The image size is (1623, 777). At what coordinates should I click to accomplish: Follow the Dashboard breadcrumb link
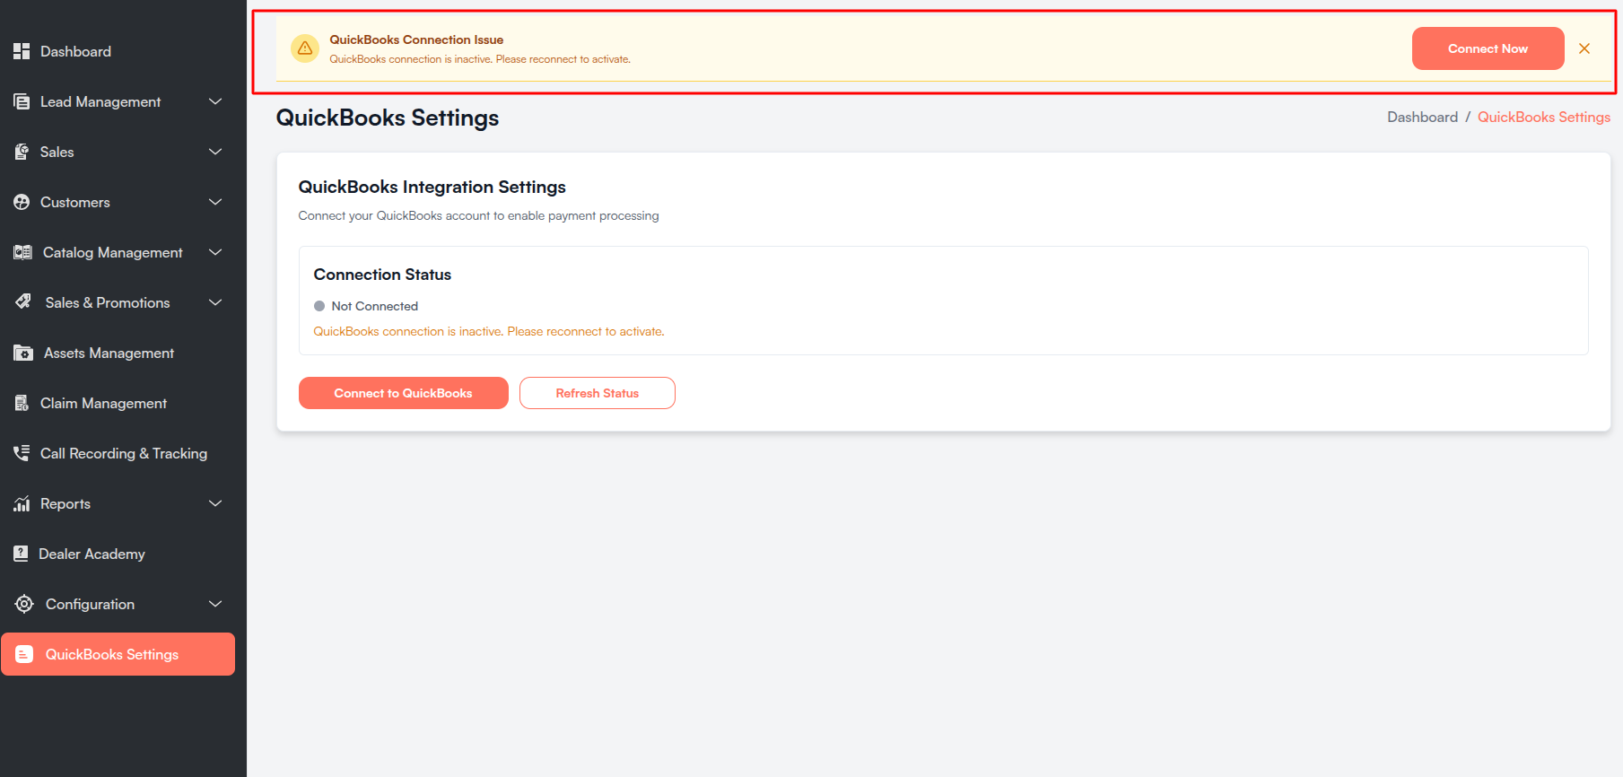(1422, 118)
